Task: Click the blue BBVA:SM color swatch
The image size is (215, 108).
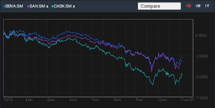Action: (x=4, y=6)
